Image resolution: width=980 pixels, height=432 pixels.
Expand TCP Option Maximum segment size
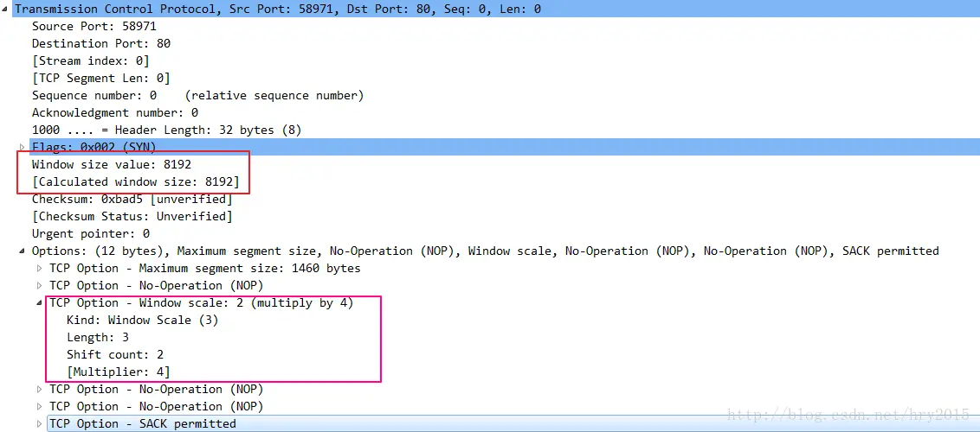coord(40,269)
